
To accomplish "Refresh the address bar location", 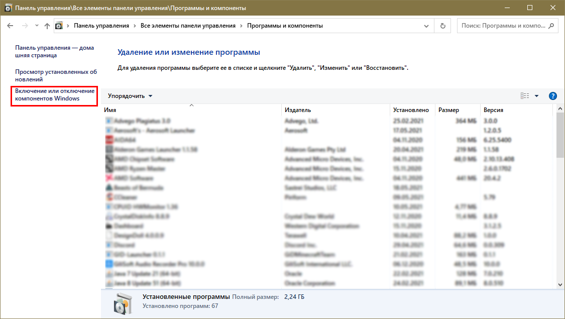I will pyautogui.click(x=442, y=26).
